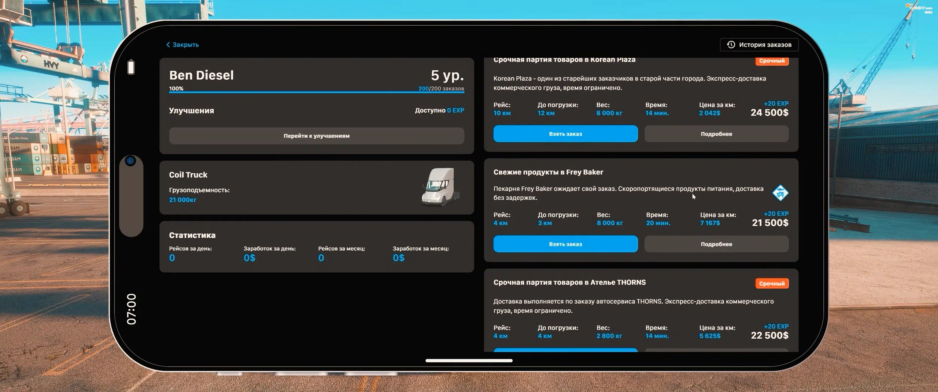Screen dimensions: 938x392
Task: Expand Frey Baker details with Подробнее
Action: [x=716, y=244]
